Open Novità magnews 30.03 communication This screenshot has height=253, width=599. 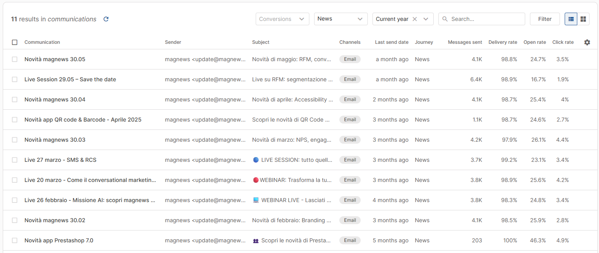tap(55, 140)
